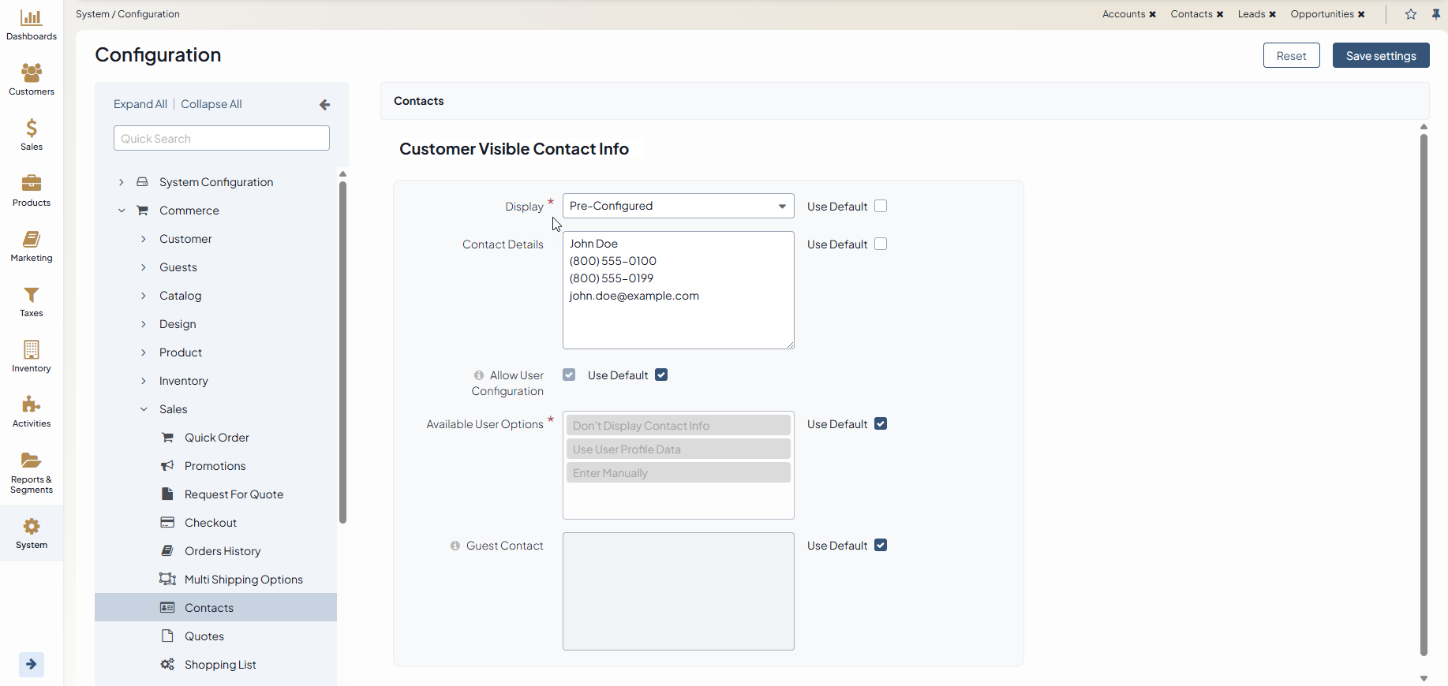The image size is (1448, 686).
Task: Uncheck Use Default for Guest Contact
Action: coord(881,545)
